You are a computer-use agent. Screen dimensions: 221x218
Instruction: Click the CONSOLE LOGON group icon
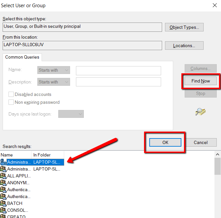[3, 210]
